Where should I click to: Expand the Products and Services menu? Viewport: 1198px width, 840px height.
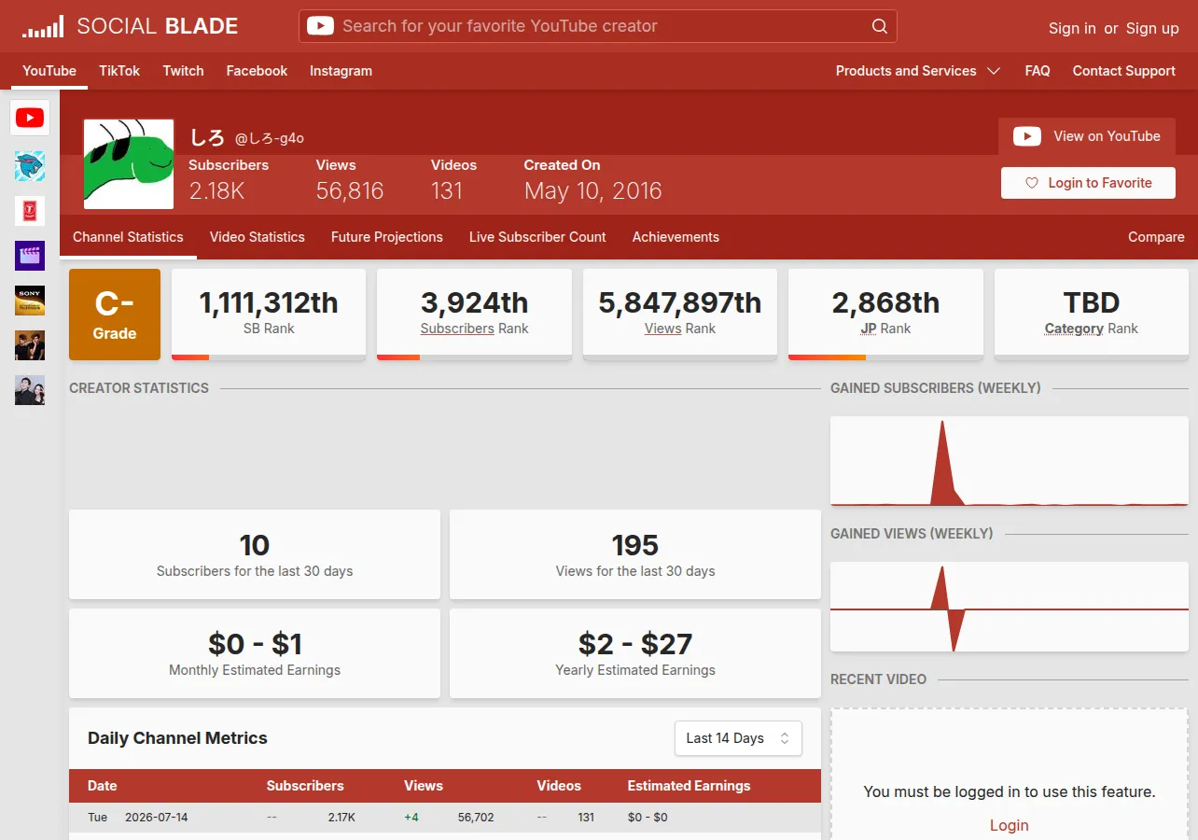[918, 71]
